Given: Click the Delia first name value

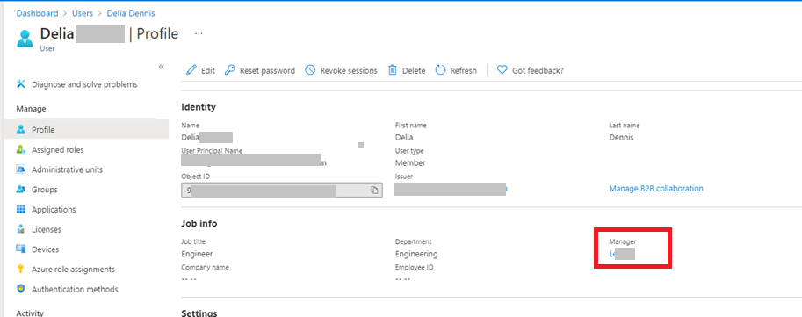Looking at the screenshot, I should pyautogui.click(x=404, y=138).
